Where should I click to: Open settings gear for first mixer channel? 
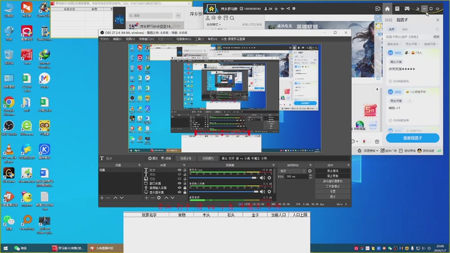click(x=269, y=178)
